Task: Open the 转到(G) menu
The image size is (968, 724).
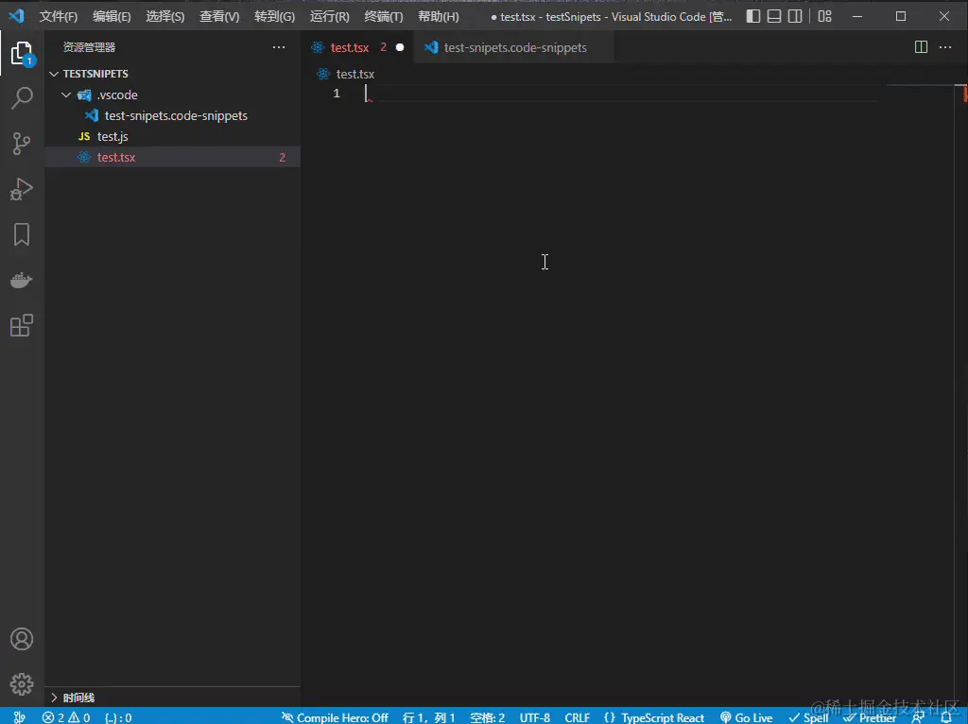Action: (274, 17)
